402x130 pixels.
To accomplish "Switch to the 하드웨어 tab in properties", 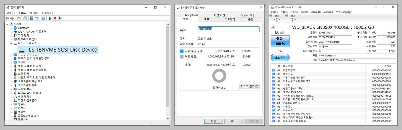I will [230, 19].
